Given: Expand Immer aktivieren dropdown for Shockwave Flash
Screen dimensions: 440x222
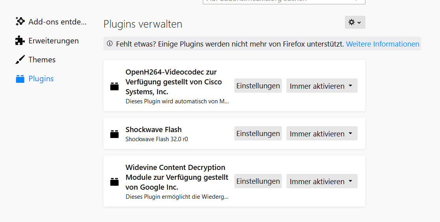Looking at the screenshot, I should click(322, 133).
